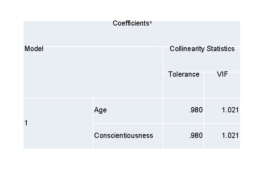
Task: Click the Coefficients table title
Action: [x=130, y=23]
